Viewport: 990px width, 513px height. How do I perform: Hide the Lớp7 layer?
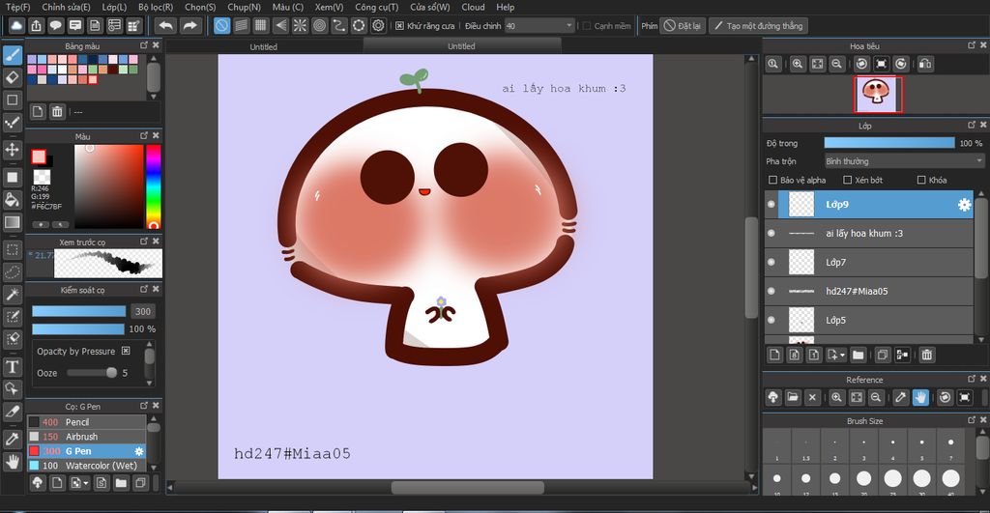point(771,263)
